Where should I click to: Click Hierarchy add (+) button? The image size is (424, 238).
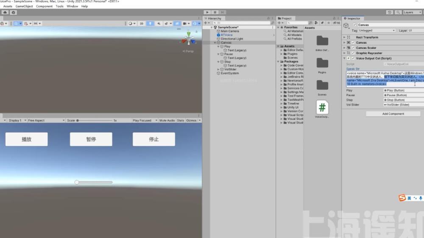pyautogui.click(x=206, y=23)
